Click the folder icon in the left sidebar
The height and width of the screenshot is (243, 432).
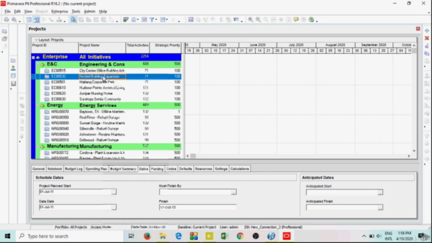coord(13,60)
